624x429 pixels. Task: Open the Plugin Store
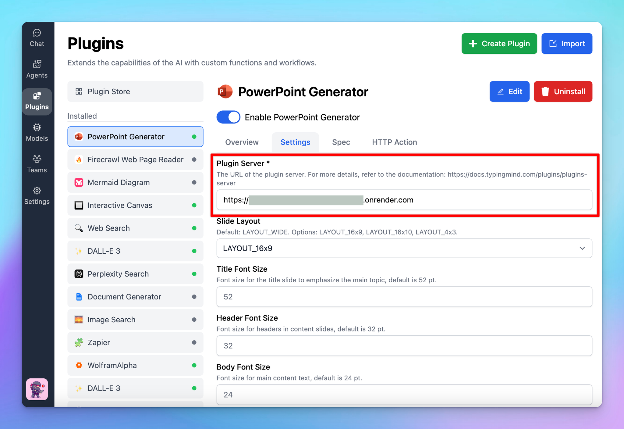135,91
